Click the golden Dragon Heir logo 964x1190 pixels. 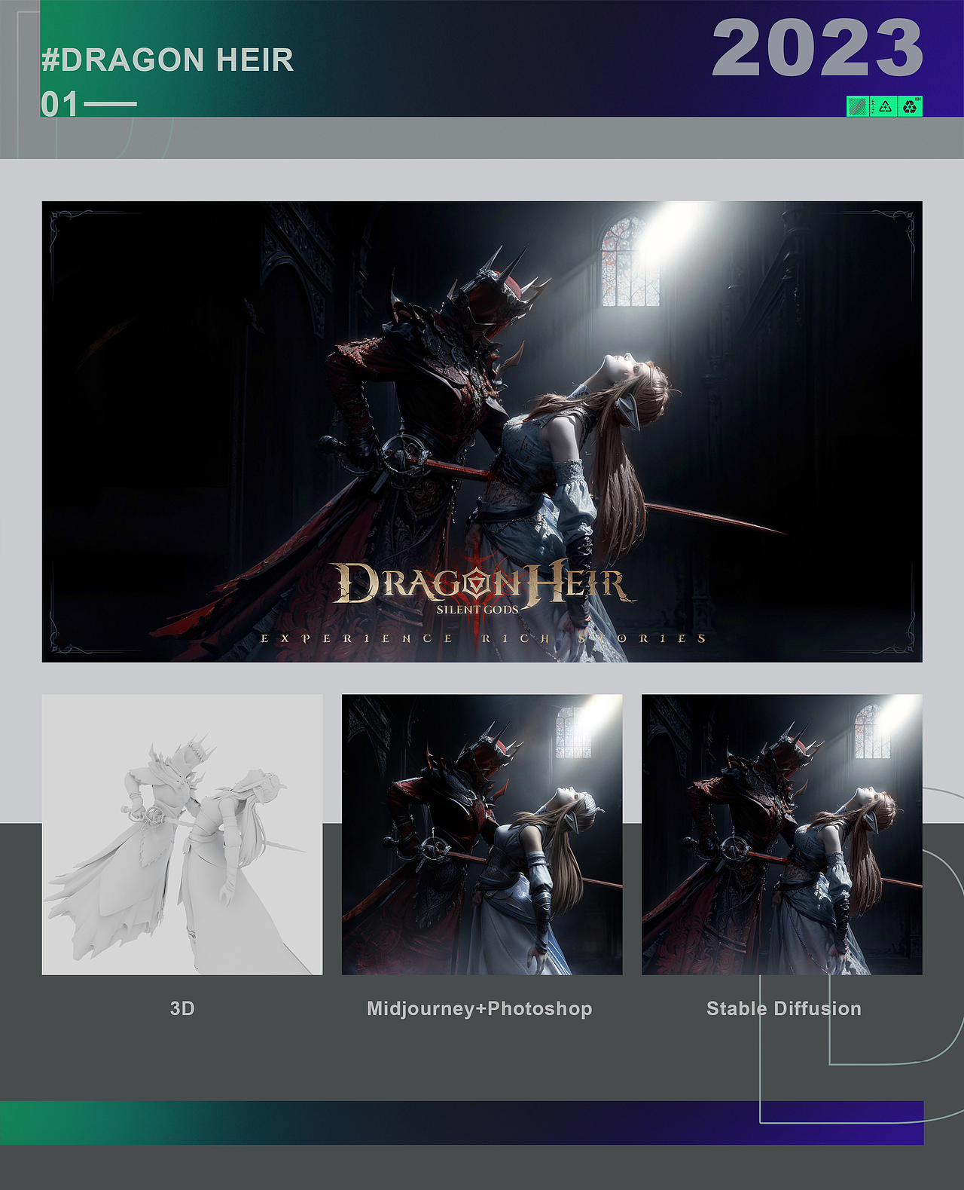(482, 583)
